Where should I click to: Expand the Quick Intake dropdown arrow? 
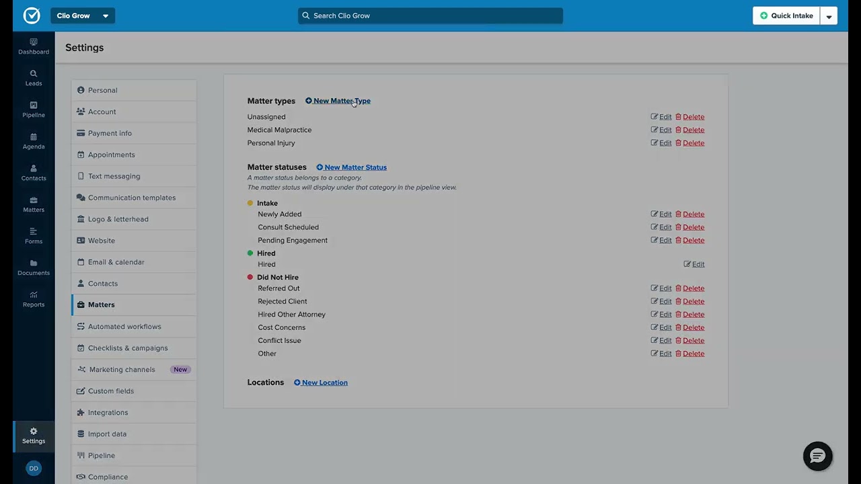[x=829, y=16]
